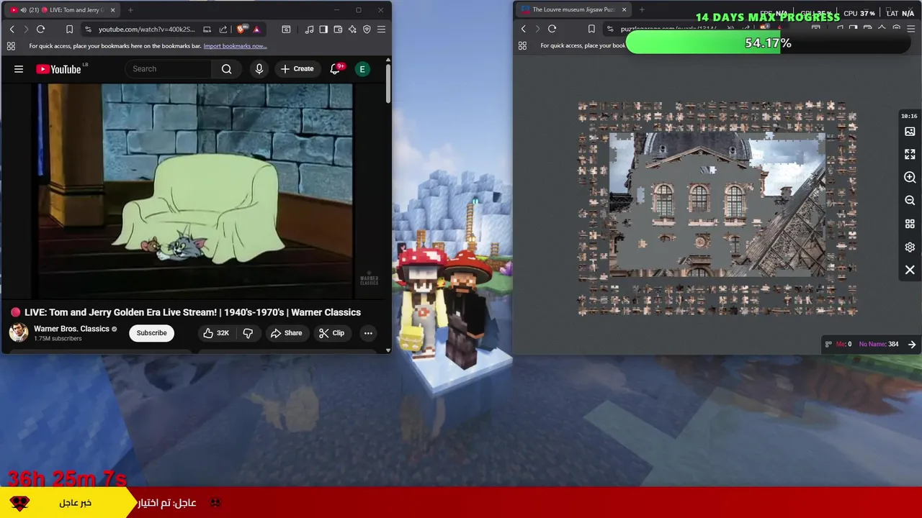Close the puzzle with the X icon
This screenshot has height=518, width=922.
pos(910,270)
